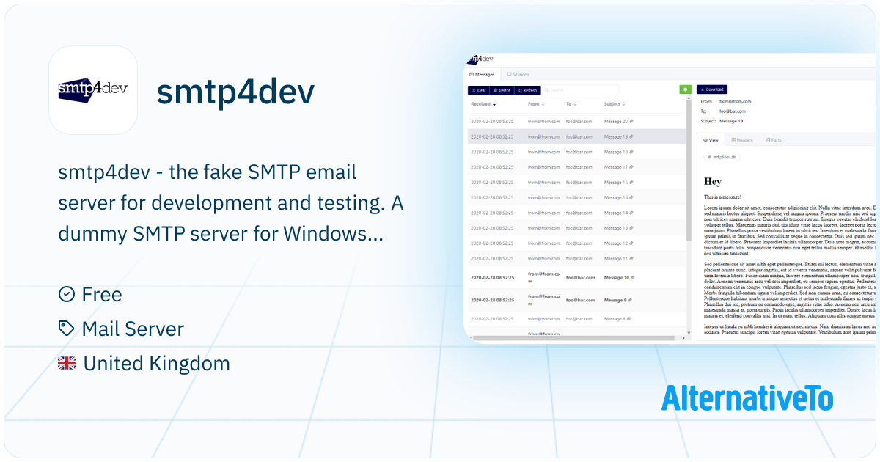Sort by From column header

point(536,104)
